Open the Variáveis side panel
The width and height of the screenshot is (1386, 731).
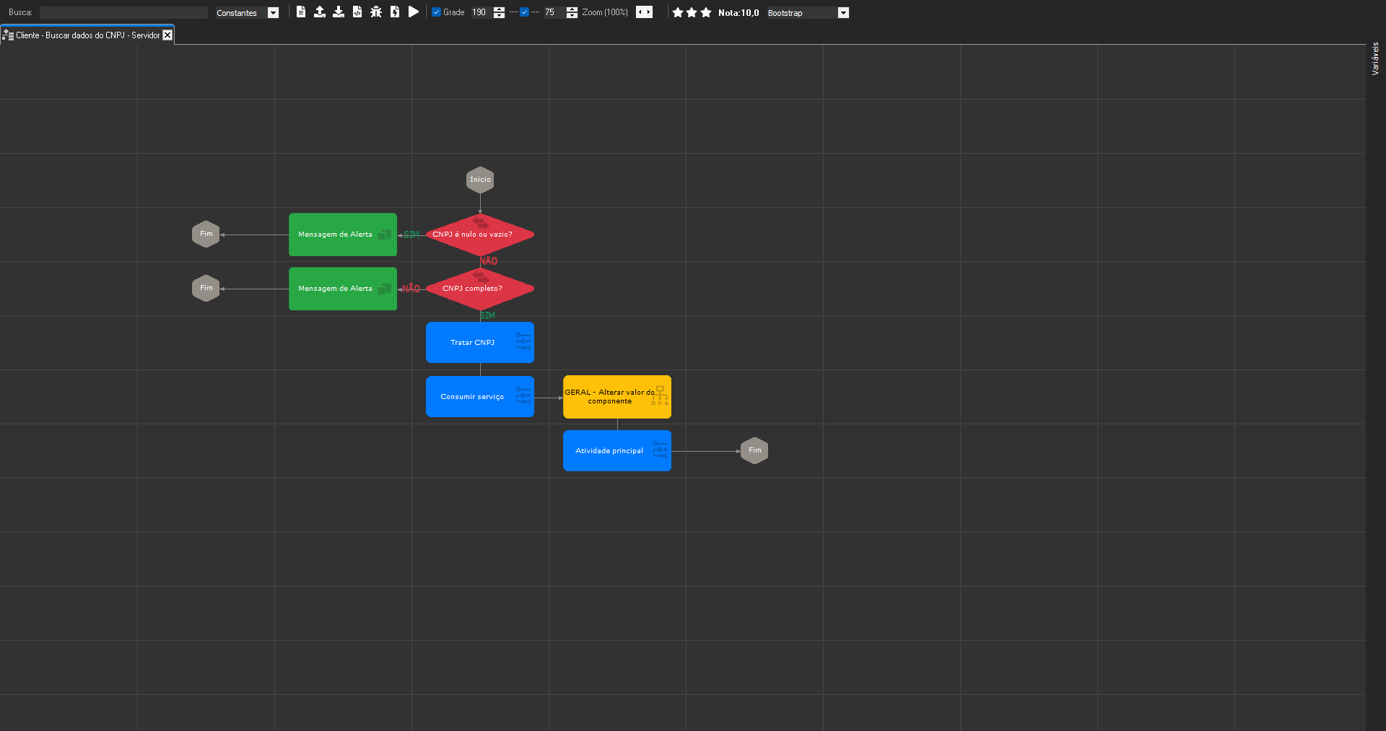pyautogui.click(x=1375, y=58)
